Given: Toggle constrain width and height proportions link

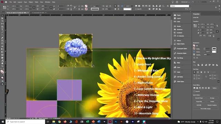Looking at the screenshot, I should coord(34,8).
